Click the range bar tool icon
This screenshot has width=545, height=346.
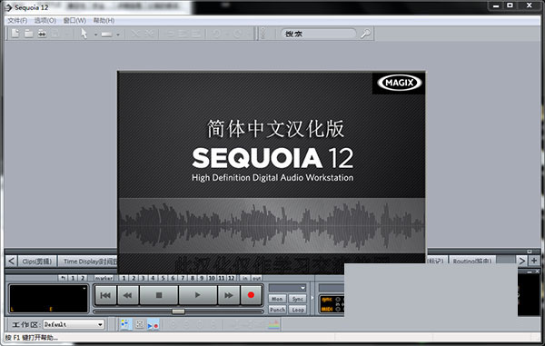[106, 35]
